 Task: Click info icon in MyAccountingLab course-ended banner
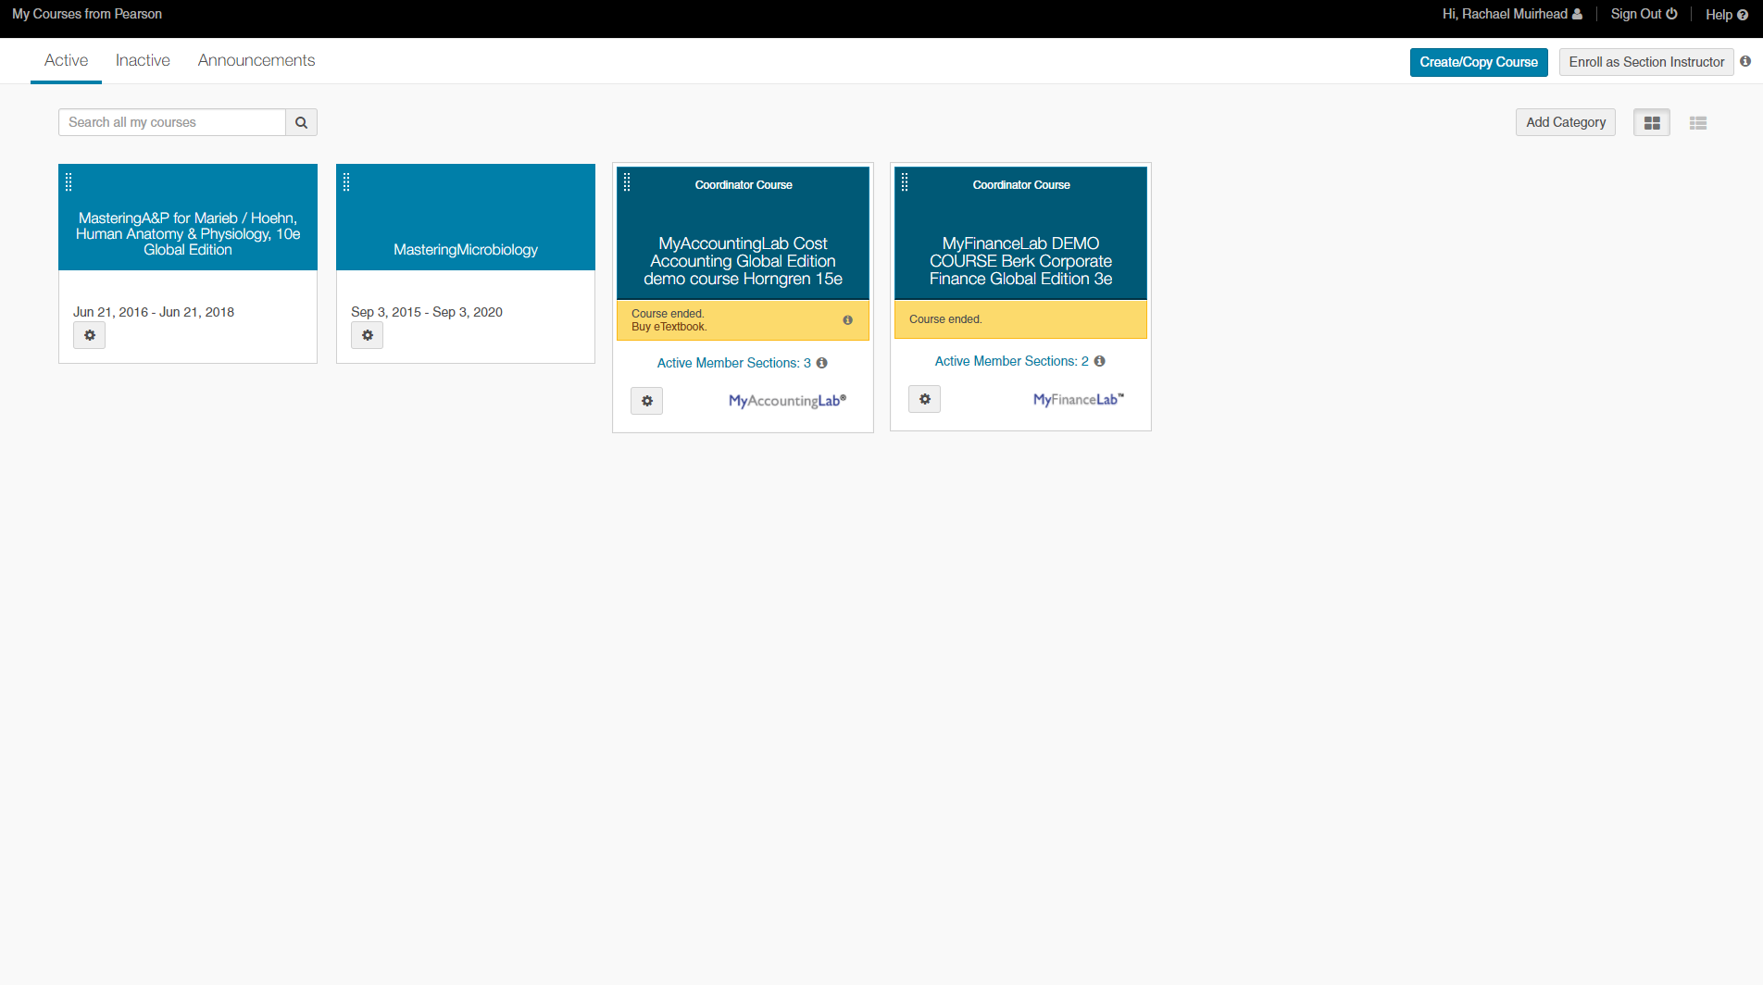coord(847,320)
